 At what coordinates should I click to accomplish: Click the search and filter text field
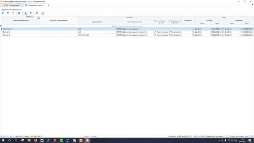(127, 26)
